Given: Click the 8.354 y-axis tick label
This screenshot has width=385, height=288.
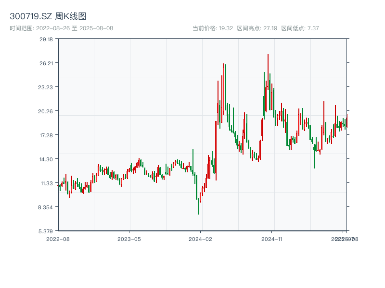Looking at the screenshot, I should (46, 207).
